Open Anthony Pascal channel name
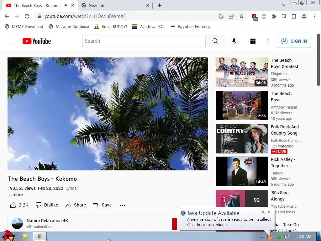Screen dimensions: 321x241 pos(284,107)
